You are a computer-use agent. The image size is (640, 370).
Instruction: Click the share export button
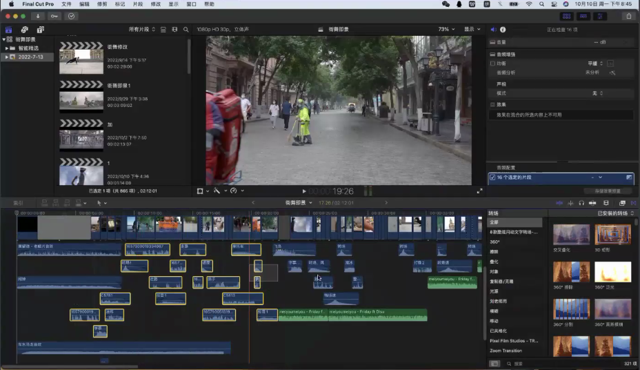(x=629, y=16)
